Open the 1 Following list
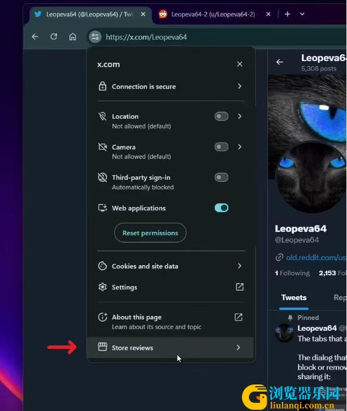Viewport: 347px width, 411px height. [x=292, y=273]
